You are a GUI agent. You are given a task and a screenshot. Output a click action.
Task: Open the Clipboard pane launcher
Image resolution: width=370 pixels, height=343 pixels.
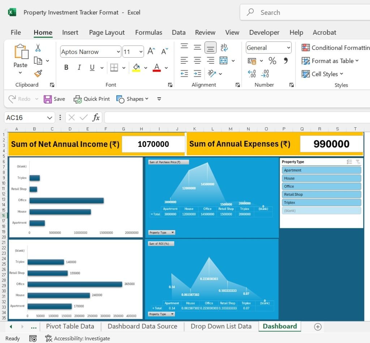52,85
